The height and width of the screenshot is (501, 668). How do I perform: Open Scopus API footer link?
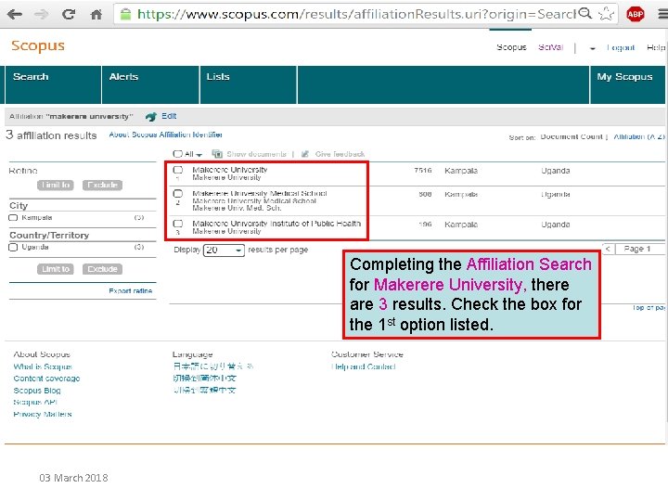pos(35,402)
